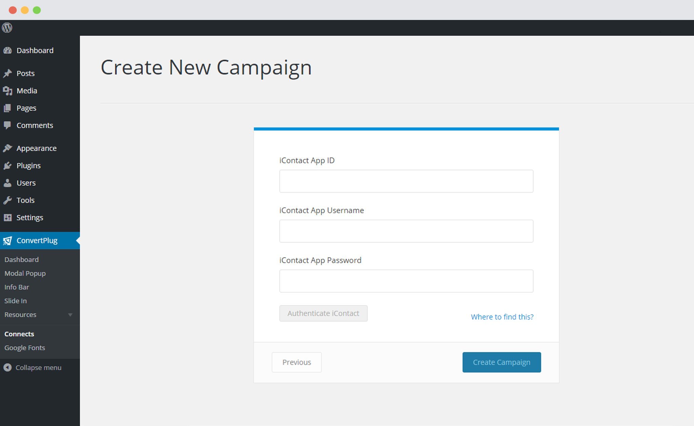Click the Where to find this? link
Viewport: 694px width, 426px height.
point(502,317)
